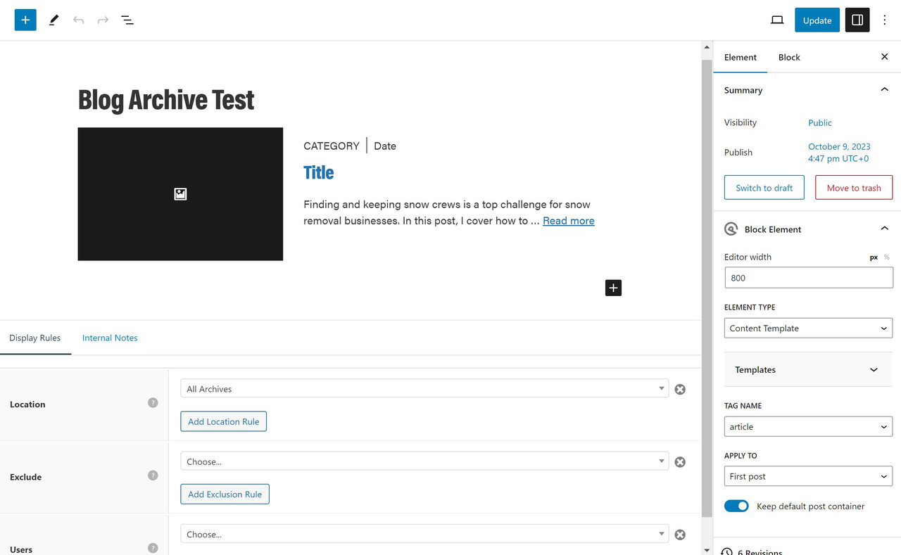Open the Element Type dropdown
This screenshot has width=901, height=555.
808,328
